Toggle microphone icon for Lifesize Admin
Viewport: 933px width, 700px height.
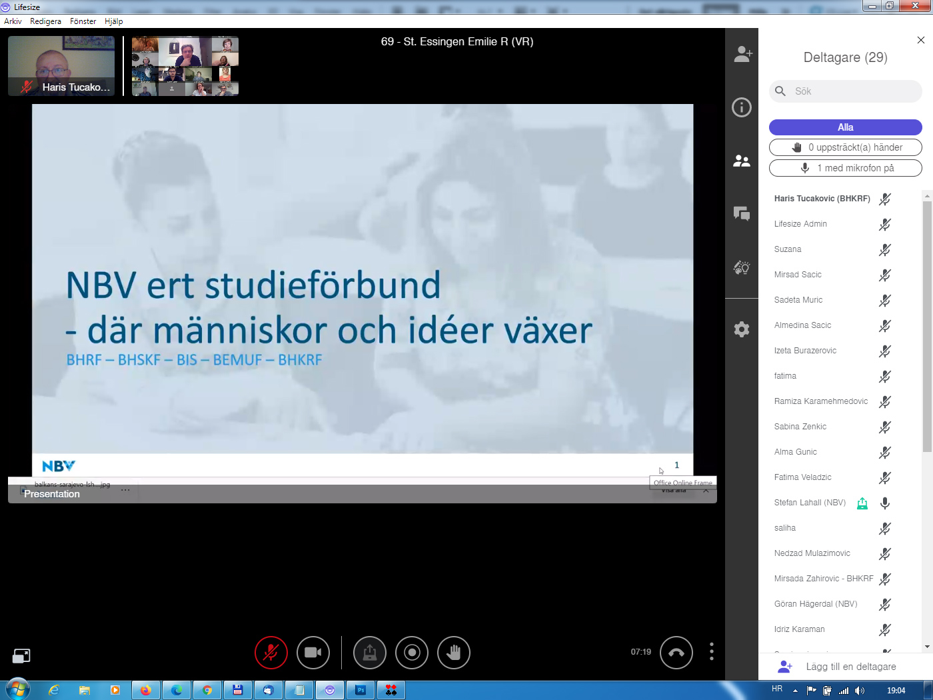(885, 224)
